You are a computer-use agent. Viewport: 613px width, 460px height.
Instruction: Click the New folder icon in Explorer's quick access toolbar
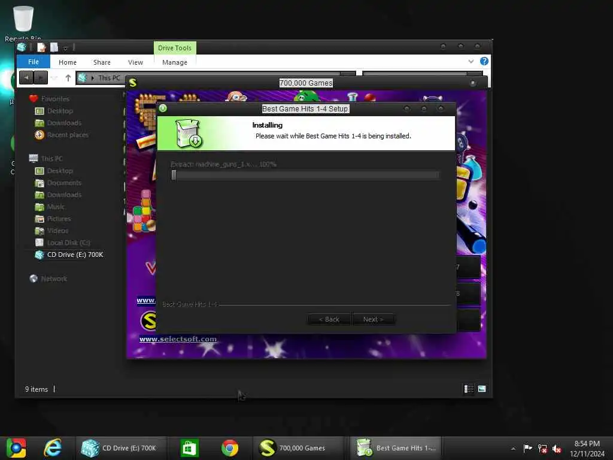(x=54, y=48)
